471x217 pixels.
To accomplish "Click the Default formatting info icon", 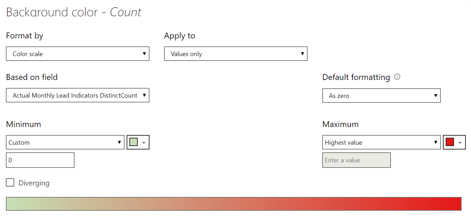I will tap(397, 77).
